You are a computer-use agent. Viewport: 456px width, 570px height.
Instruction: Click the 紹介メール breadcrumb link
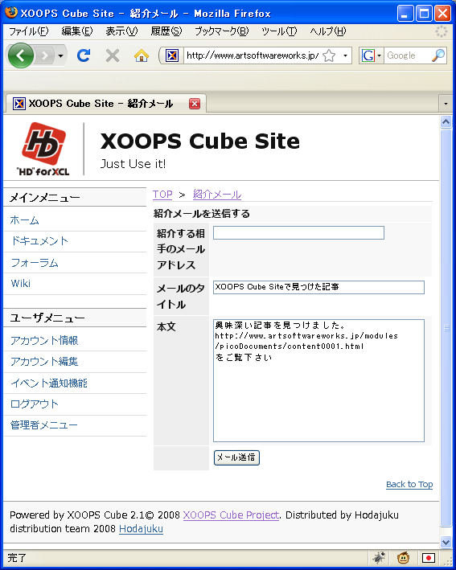click(x=217, y=194)
